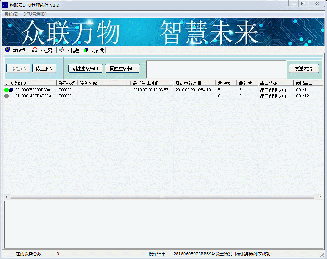Click the COM11 virtual port cell

pyautogui.click(x=302, y=90)
